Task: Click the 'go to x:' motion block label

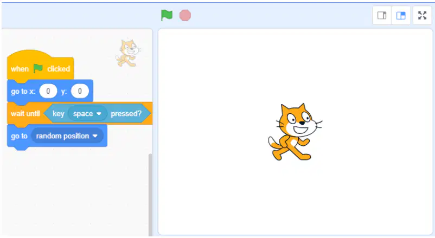Action: coord(23,91)
